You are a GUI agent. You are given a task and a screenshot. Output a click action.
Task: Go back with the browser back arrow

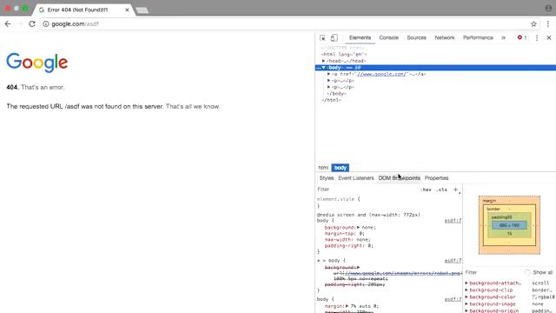[x=8, y=23]
